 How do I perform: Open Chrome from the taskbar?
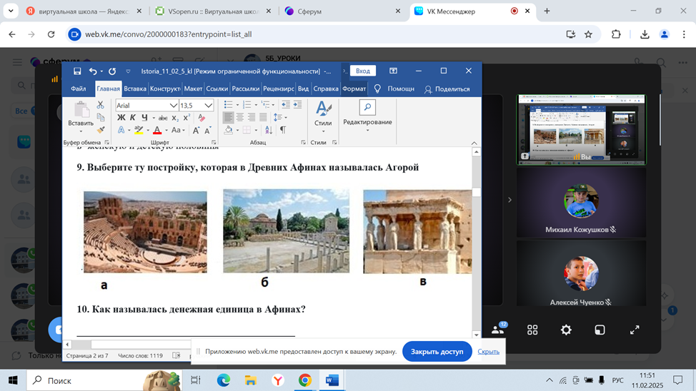tap(305, 380)
